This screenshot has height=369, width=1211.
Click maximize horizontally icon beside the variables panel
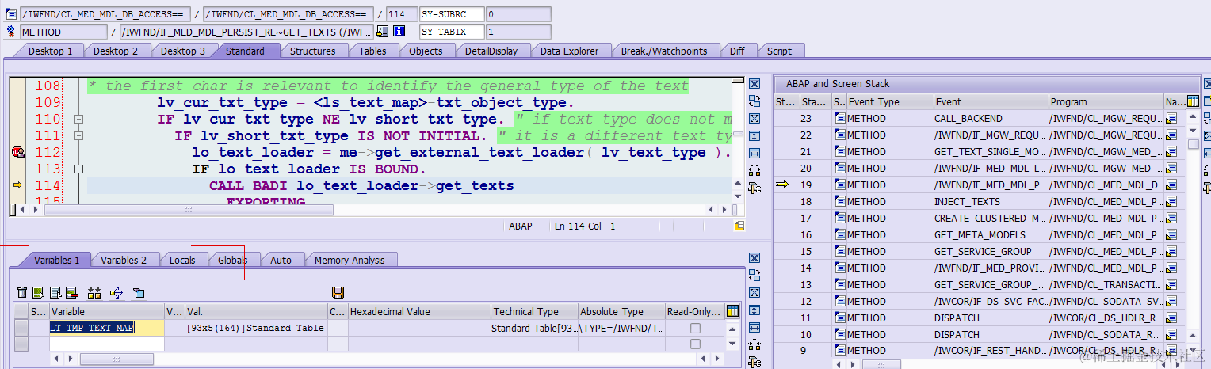(754, 328)
